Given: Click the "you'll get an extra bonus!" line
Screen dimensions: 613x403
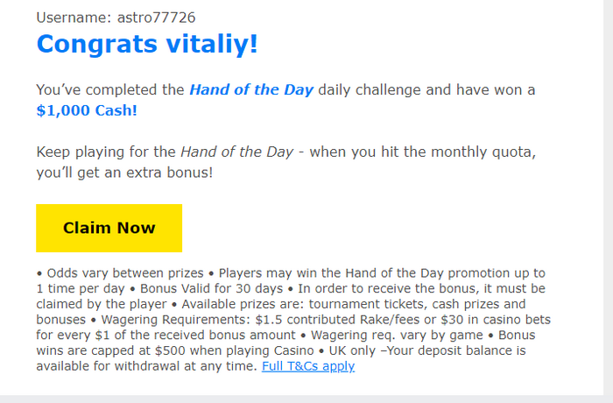Looking at the screenshot, I should point(123,173).
